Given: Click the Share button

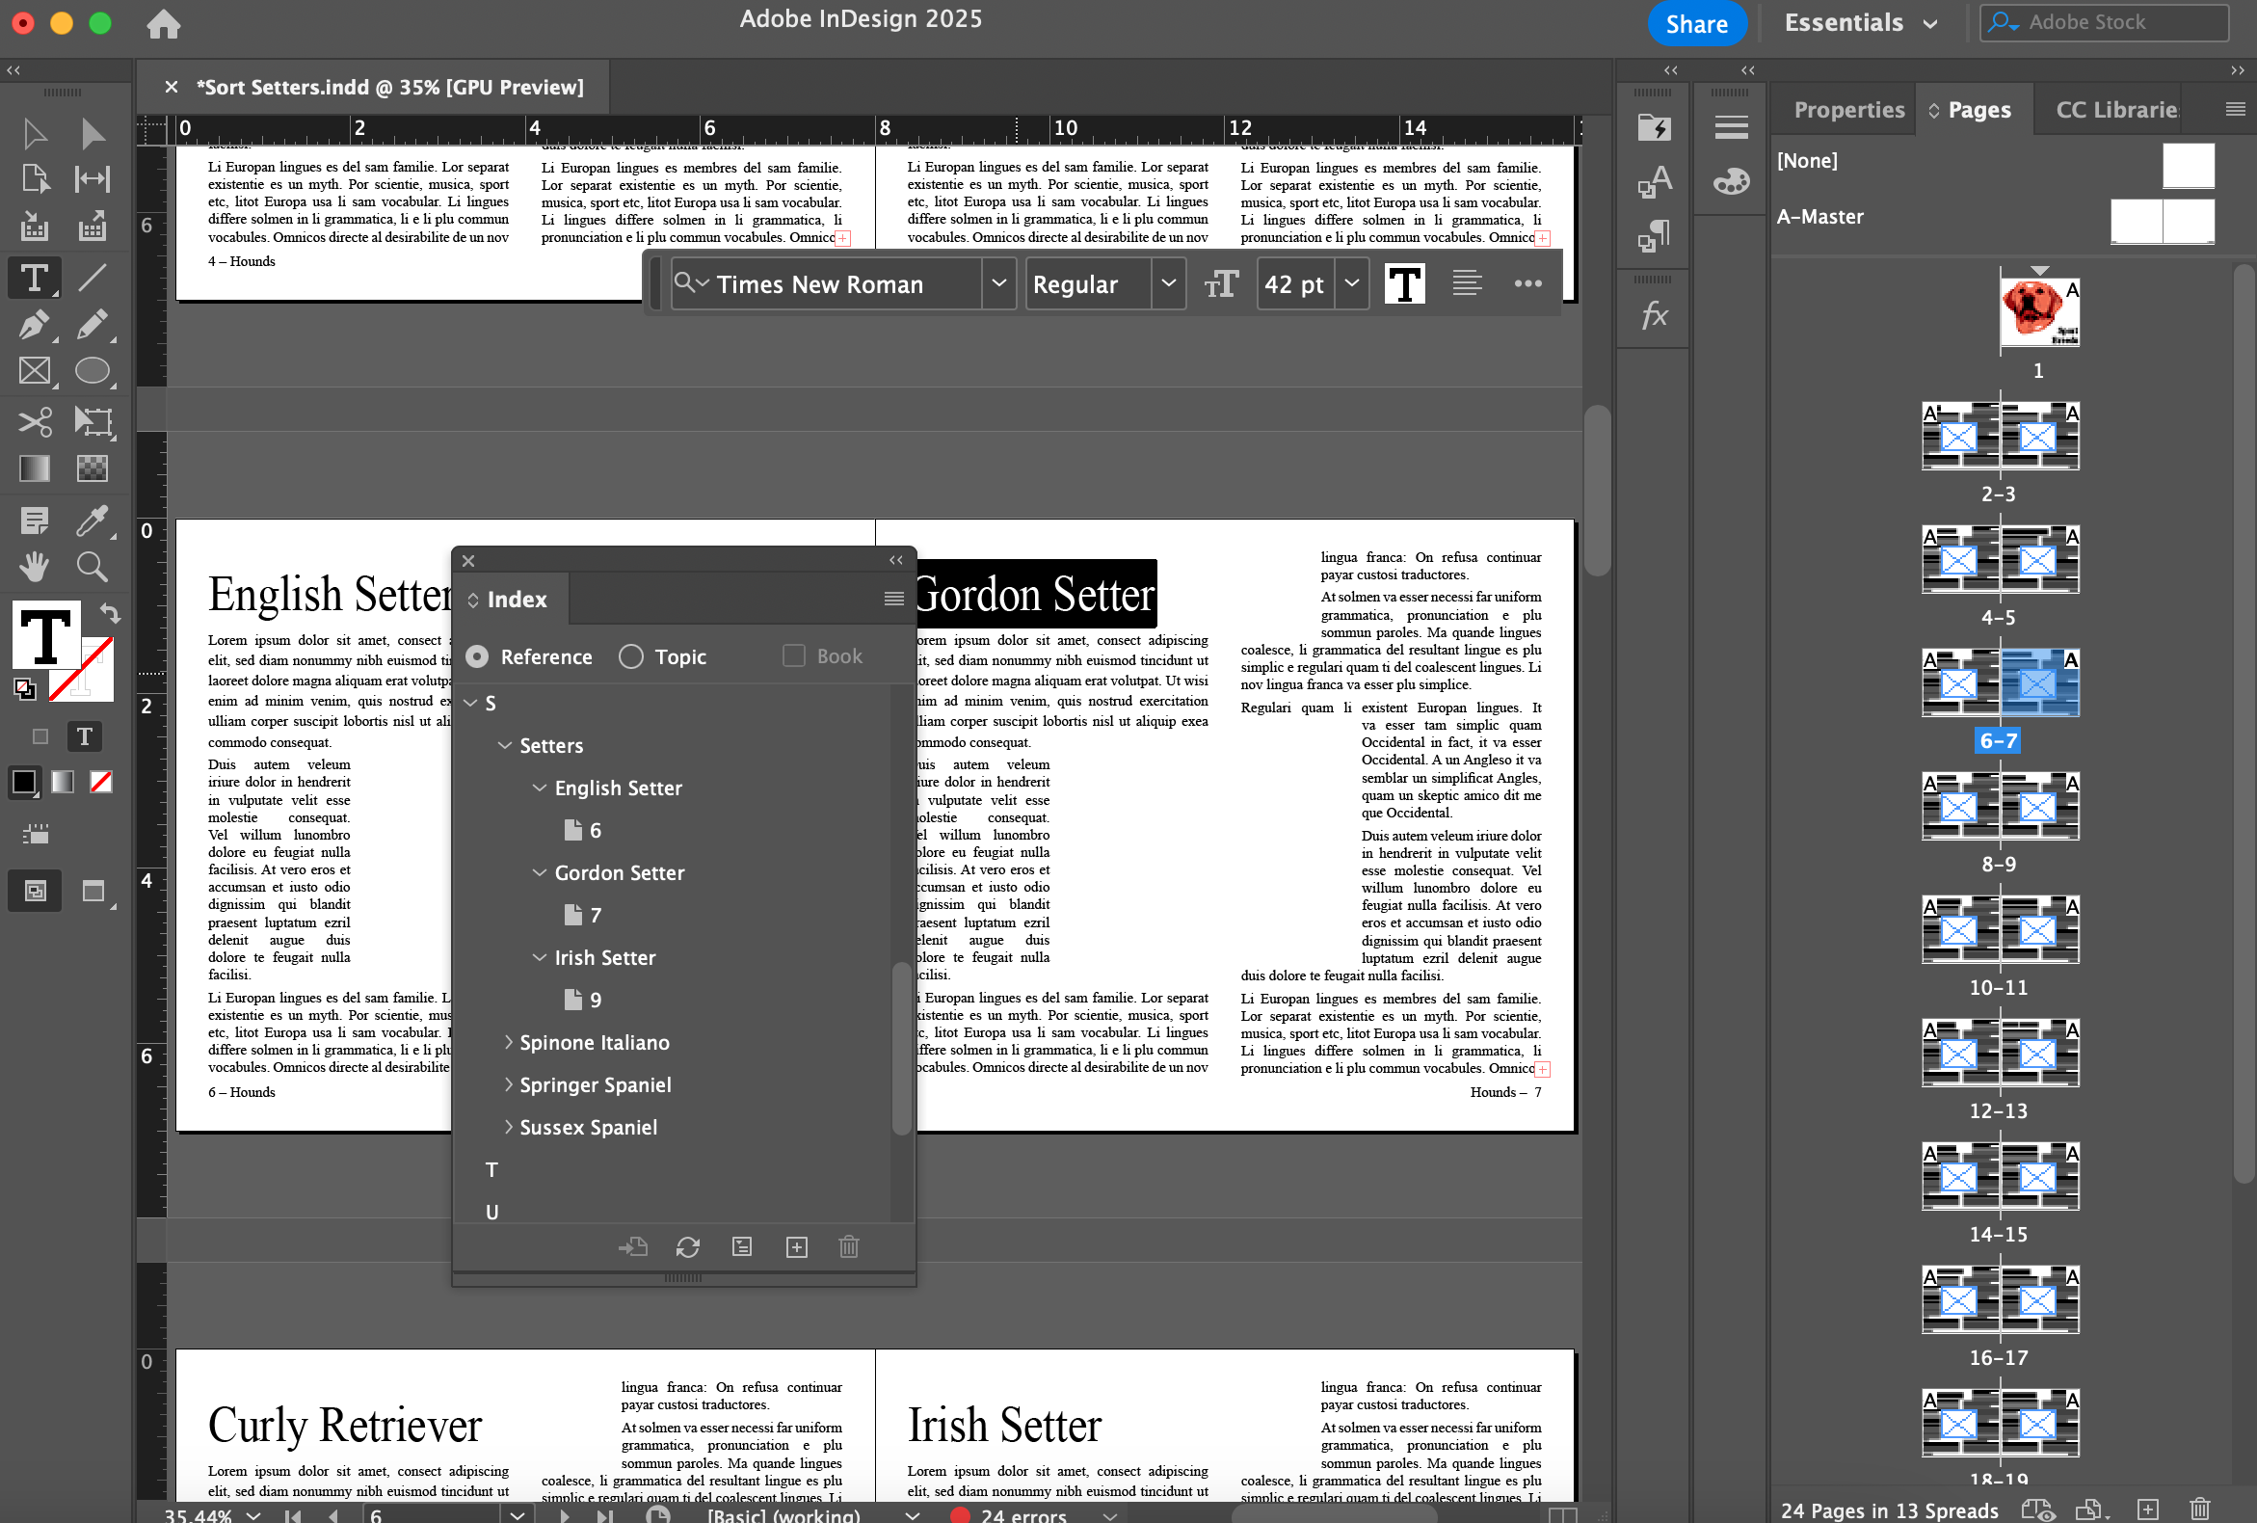Looking at the screenshot, I should tap(1697, 22).
